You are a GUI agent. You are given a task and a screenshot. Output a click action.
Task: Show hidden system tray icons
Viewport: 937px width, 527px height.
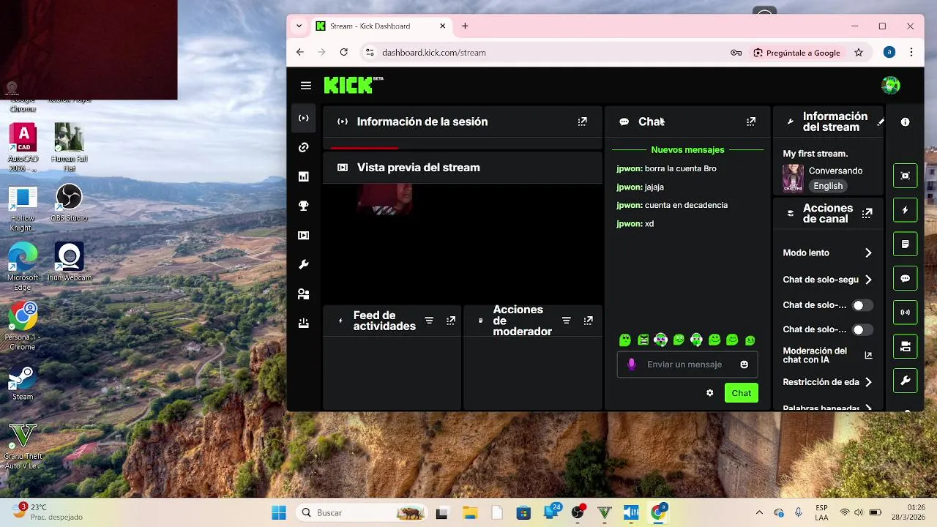[759, 512]
